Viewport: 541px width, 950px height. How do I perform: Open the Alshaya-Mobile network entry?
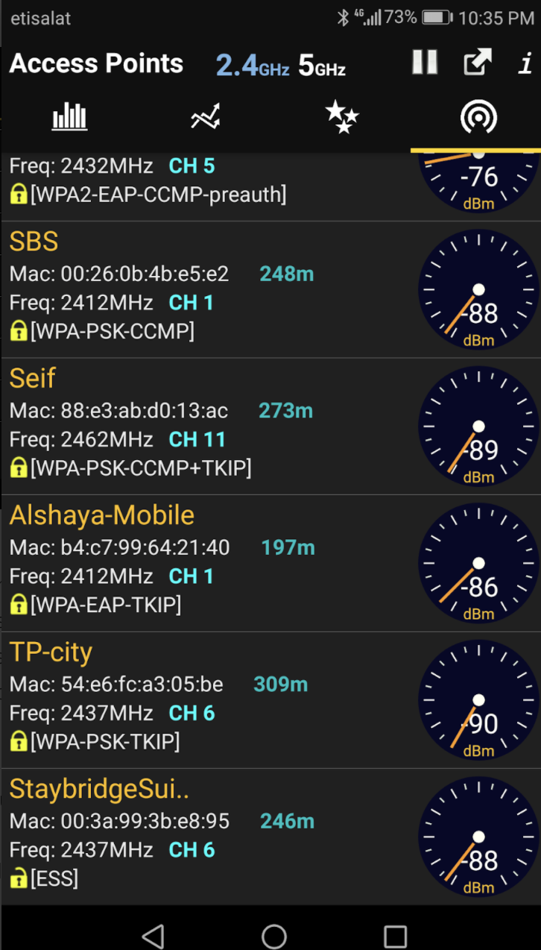[x=102, y=515]
